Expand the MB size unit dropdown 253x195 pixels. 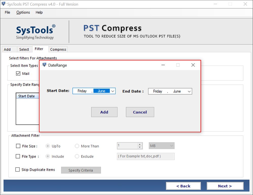click(x=162, y=146)
